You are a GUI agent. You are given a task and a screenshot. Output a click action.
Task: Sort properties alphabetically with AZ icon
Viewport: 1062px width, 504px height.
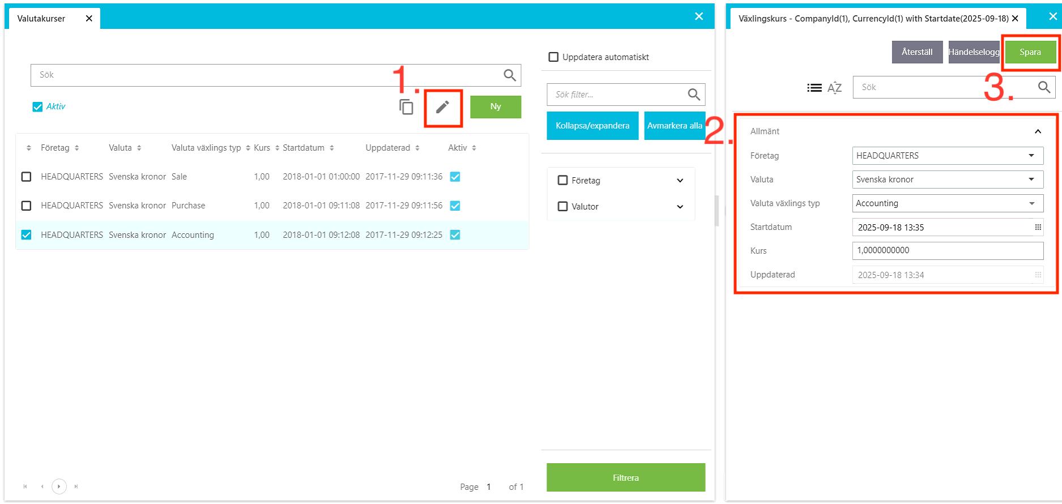pos(834,88)
